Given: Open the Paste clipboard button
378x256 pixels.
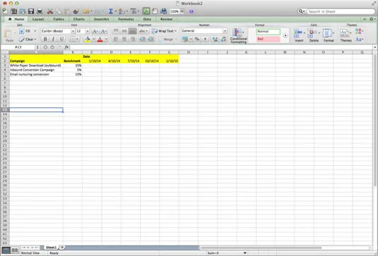Looking at the screenshot, I should point(9,35).
